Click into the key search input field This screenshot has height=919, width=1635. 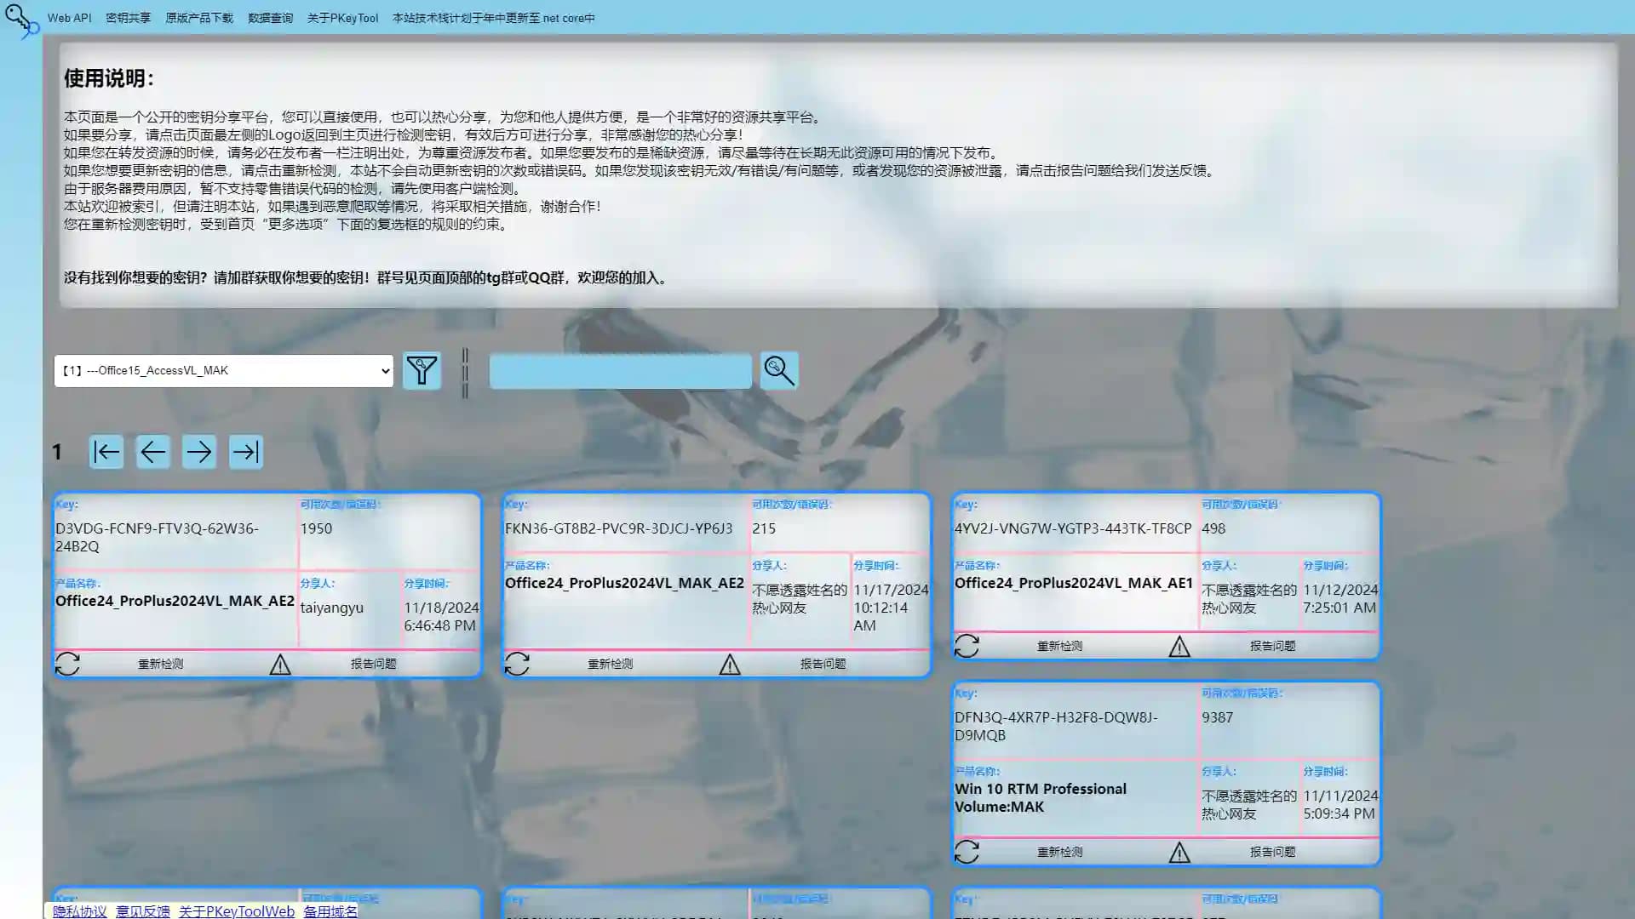point(621,371)
